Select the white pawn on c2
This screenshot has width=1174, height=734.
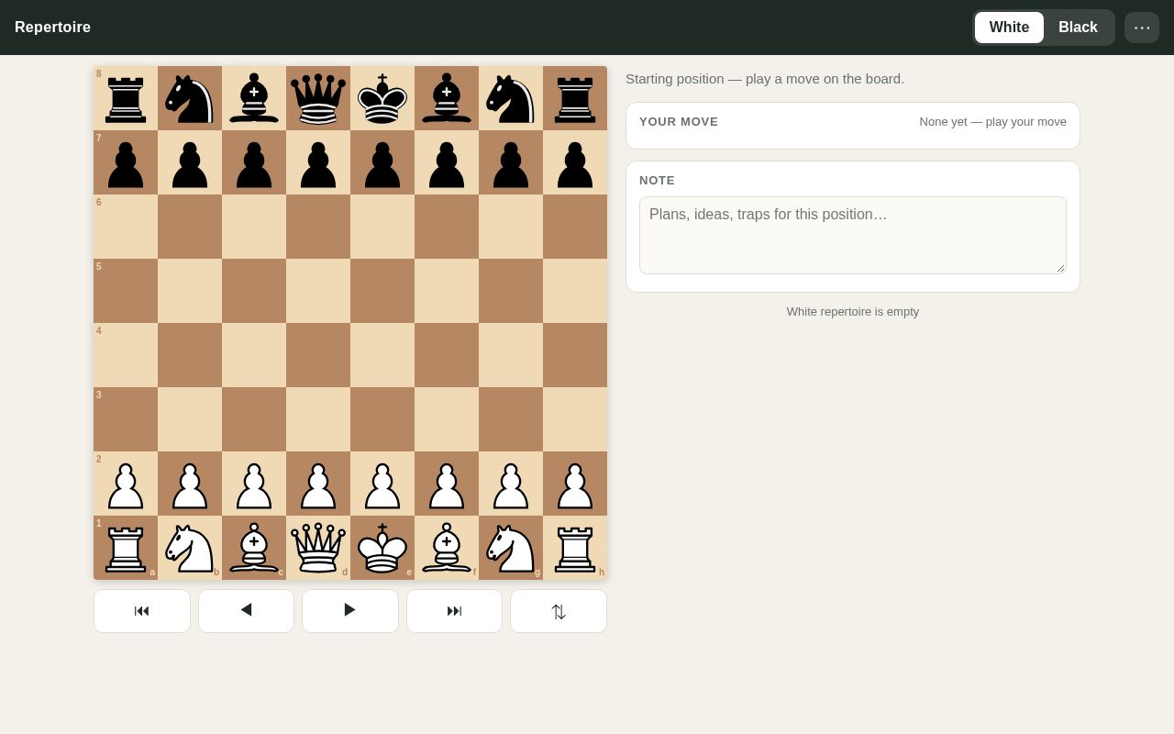(x=254, y=484)
